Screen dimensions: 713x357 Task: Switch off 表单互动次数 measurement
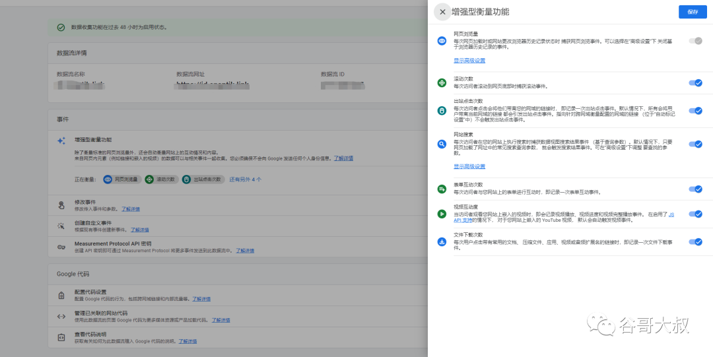(695, 189)
